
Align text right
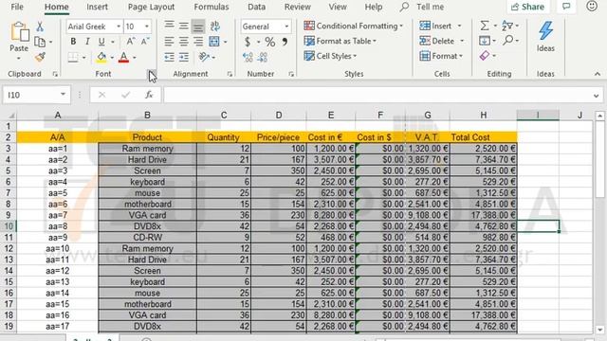pos(198,42)
